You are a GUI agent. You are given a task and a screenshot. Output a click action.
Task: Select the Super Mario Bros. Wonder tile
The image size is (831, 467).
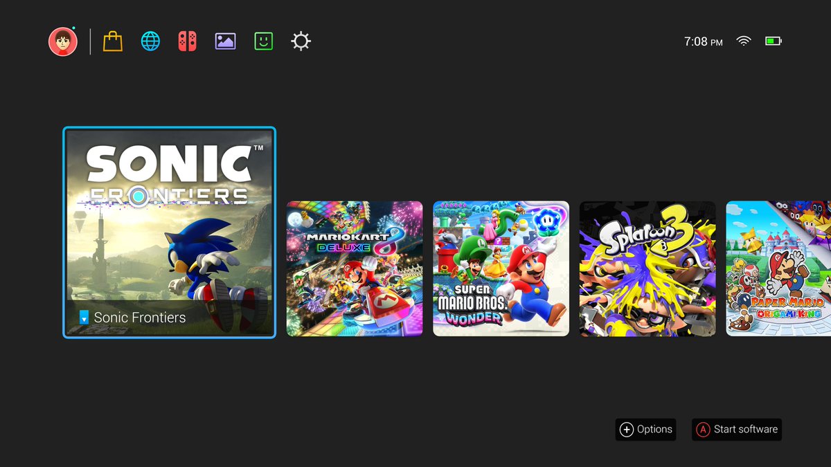click(501, 268)
